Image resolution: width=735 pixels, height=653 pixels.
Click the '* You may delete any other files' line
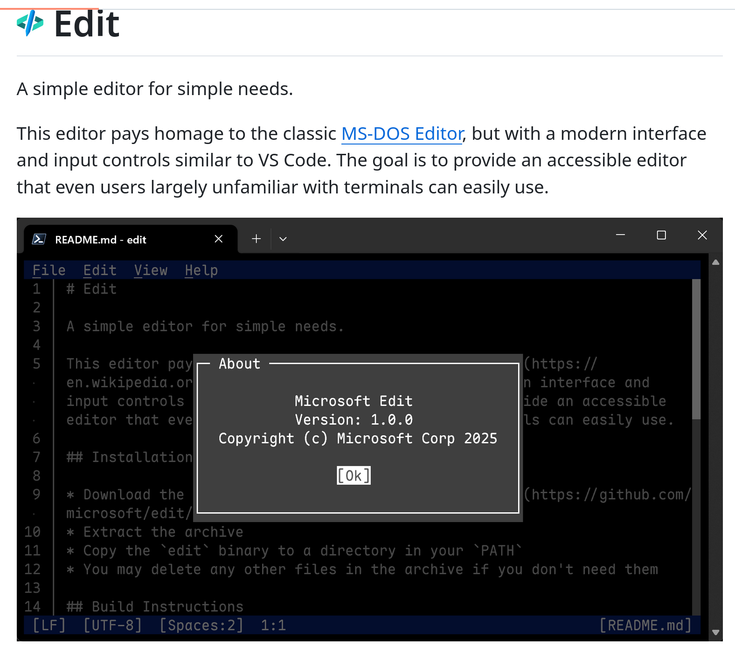[x=362, y=569]
